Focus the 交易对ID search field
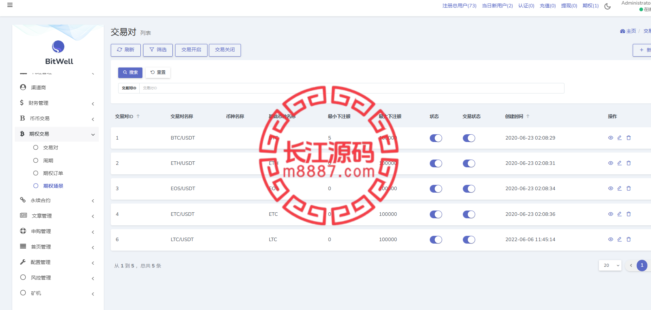The image size is (651, 310). click(352, 88)
